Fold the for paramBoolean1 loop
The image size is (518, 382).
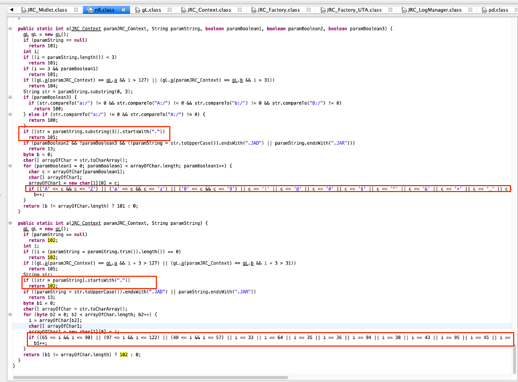pos(11,166)
